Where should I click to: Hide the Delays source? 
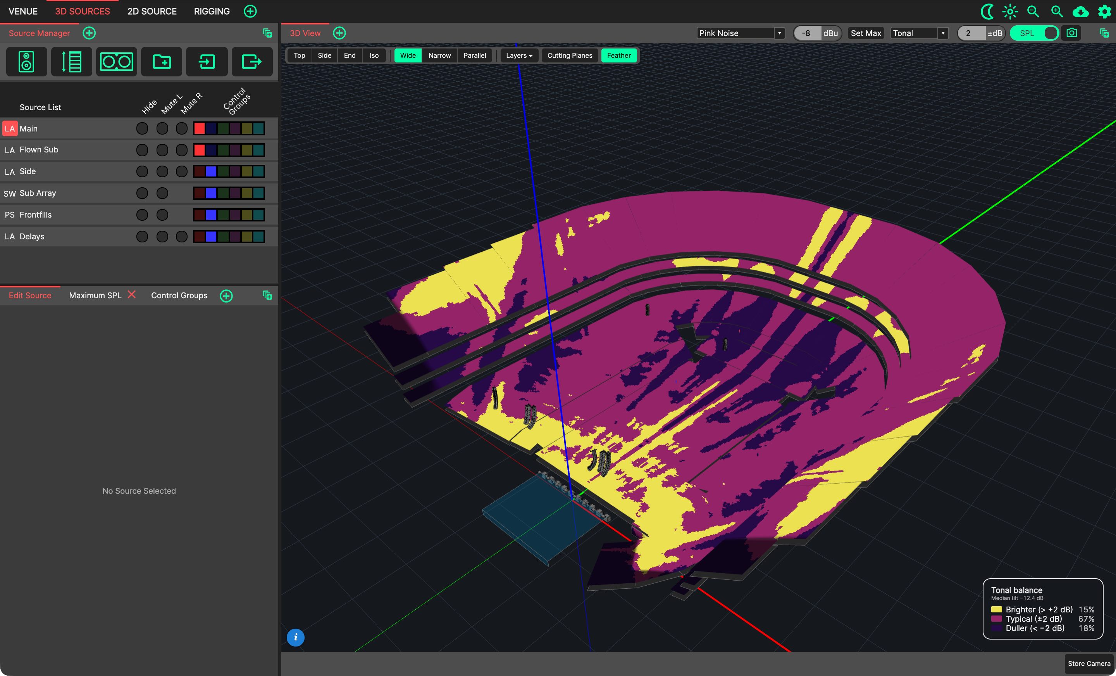[x=142, y=237]
